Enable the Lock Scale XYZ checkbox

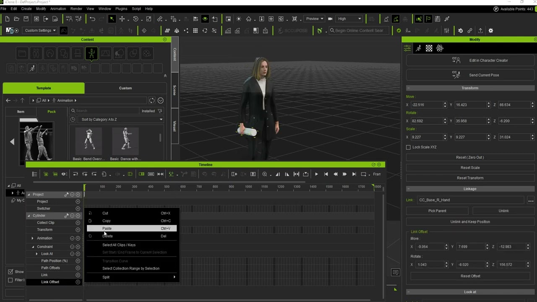pos(408,147)
